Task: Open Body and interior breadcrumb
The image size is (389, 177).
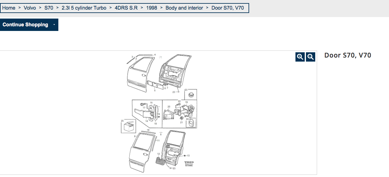Action: click(184, 8)
